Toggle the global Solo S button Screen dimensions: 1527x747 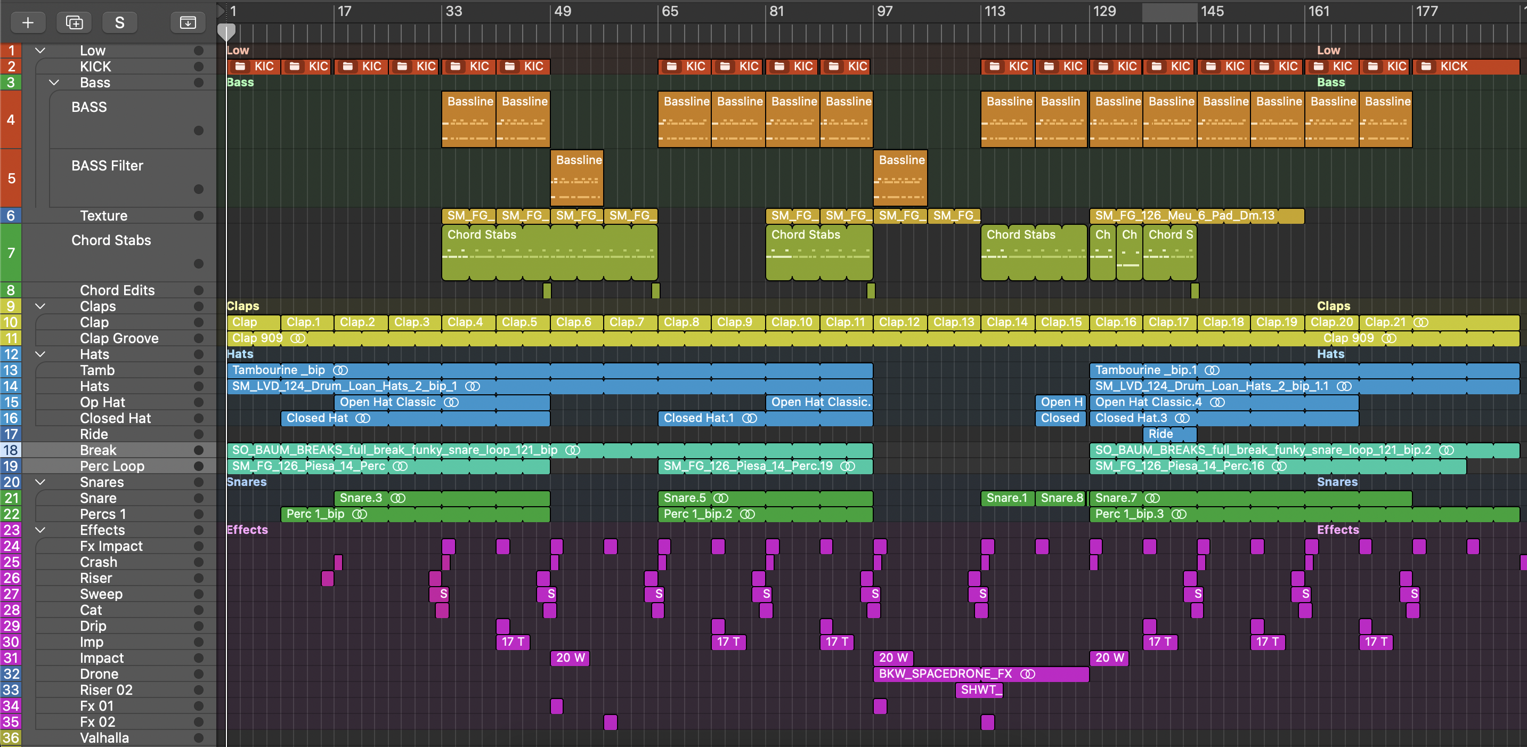point(120,22)
